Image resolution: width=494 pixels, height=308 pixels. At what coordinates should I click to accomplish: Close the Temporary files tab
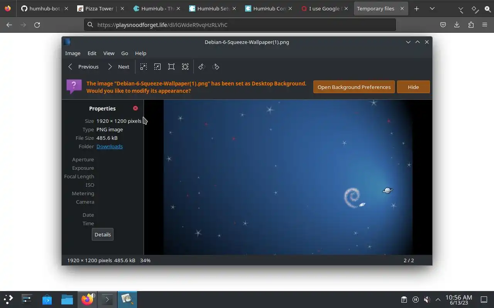tap(402, 8)
